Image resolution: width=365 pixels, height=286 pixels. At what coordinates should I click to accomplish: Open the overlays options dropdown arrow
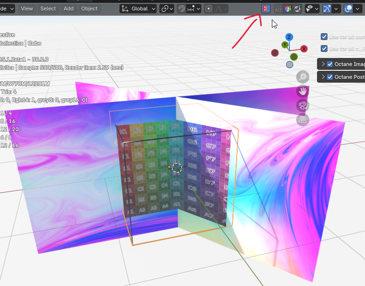click(357, 9)
